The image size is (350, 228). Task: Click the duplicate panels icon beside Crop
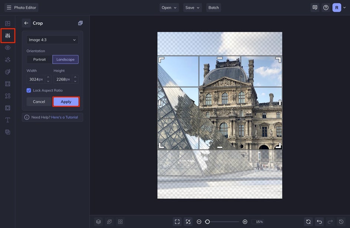80,23
